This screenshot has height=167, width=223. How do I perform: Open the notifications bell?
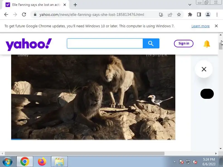click(207, 44)
